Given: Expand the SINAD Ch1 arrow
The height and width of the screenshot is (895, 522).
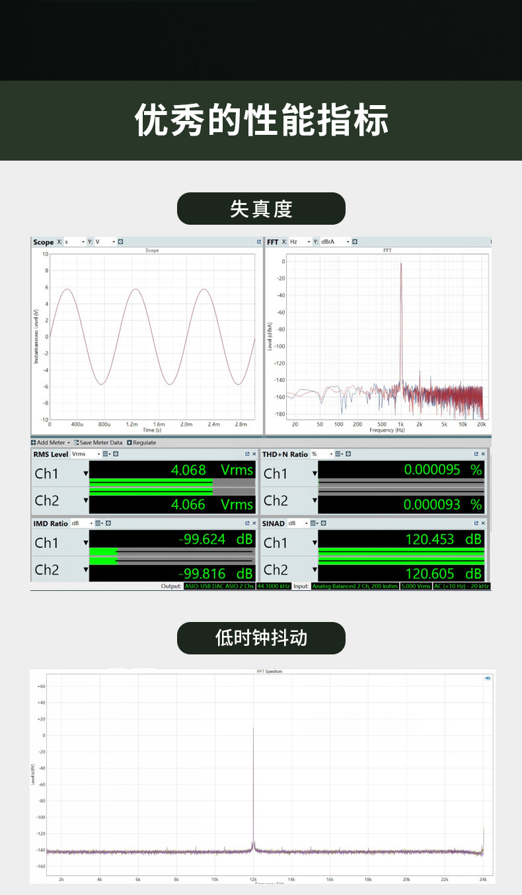Looking at the screenshot, I should pyautogui.click(x=315, y=543).
